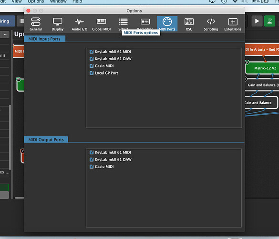Disable Local GP Port input
This screenshot has width=279, height=239.
[92, 73]
